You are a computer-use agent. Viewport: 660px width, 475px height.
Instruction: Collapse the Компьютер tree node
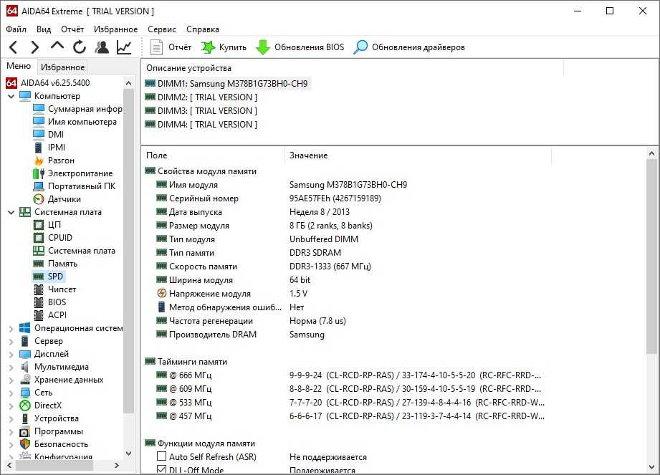[11, 96]
